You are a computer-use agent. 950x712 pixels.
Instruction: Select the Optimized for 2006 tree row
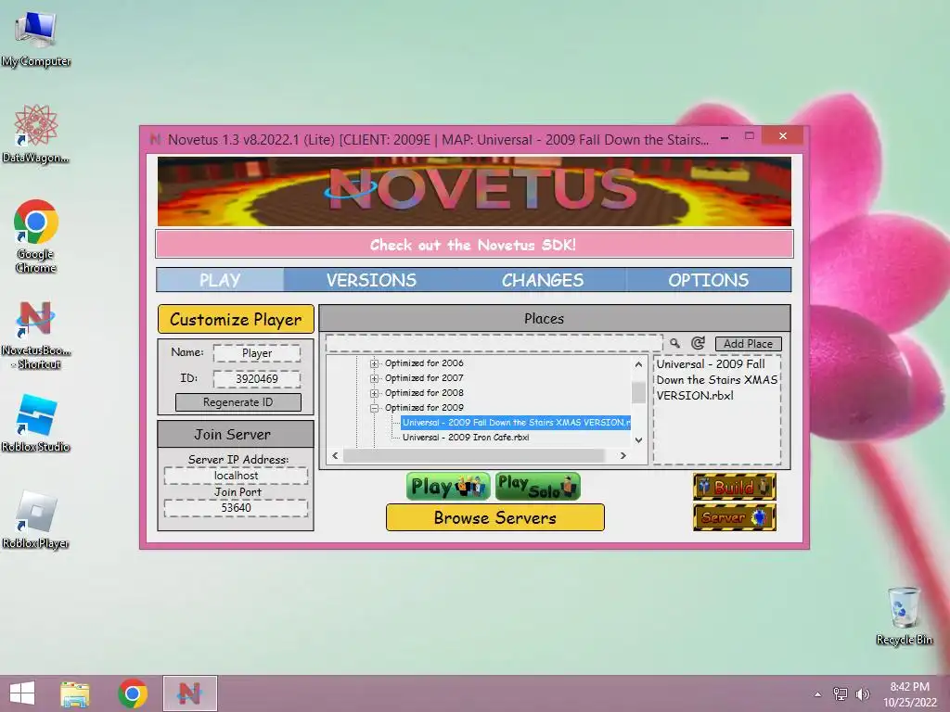pyautogui.click(x=424, y=363)
